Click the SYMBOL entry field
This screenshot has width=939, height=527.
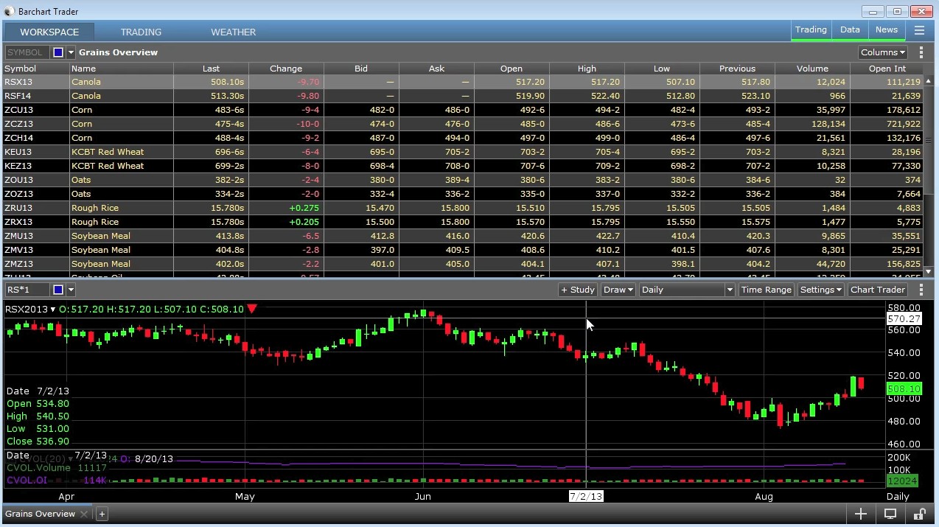point(27,52)
